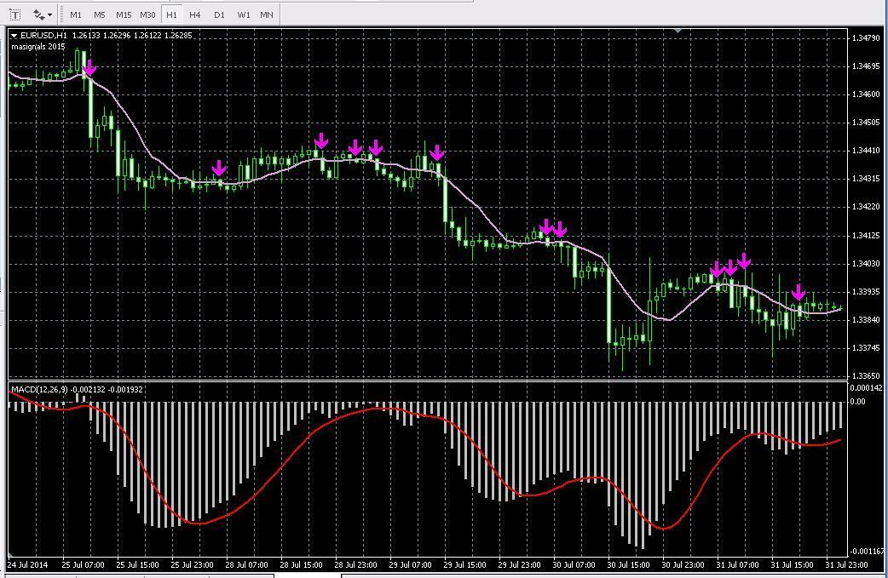Screen dimensions: 888x578
Task: Switch chart to D1 daily timeframe
Action: 219,14
